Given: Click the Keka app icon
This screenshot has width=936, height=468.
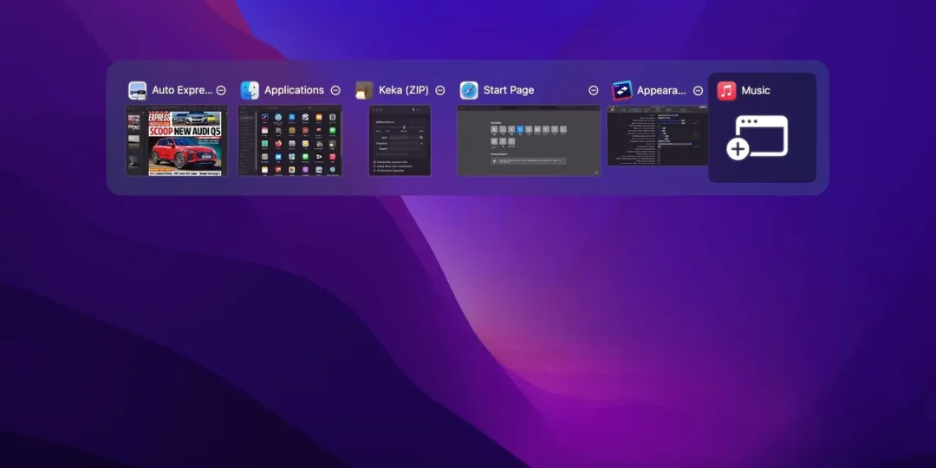Looking at the screenshot, I should [364, 91].
